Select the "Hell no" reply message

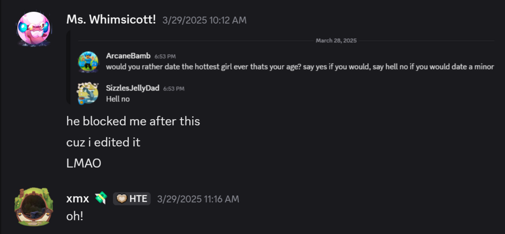118,99
